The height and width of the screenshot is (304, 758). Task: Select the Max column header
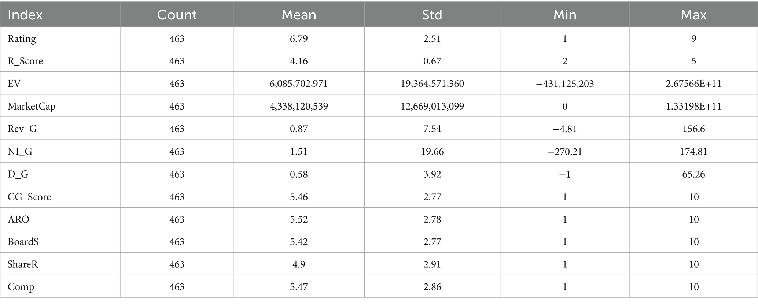coord(693,15)
